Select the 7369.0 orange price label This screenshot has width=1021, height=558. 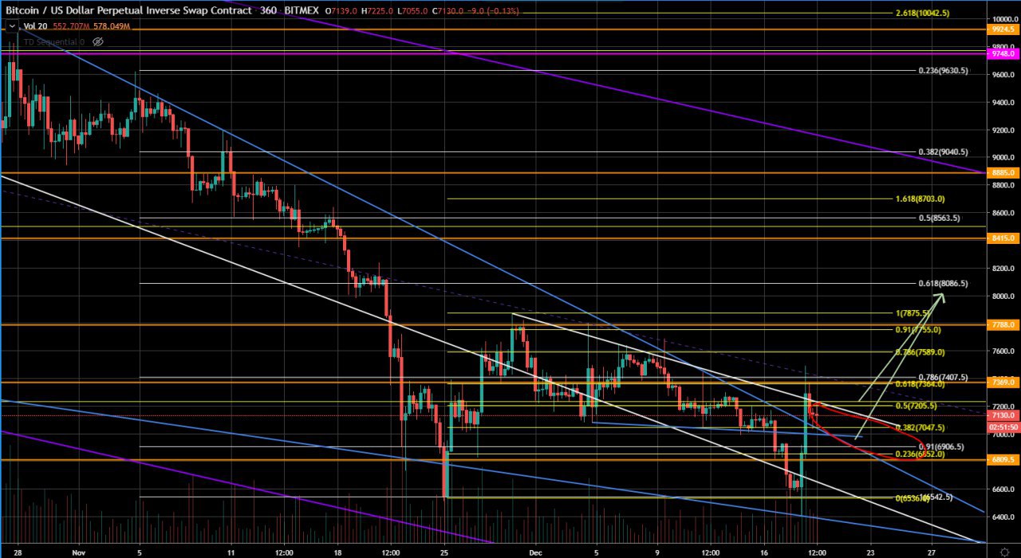(1003, 383)
